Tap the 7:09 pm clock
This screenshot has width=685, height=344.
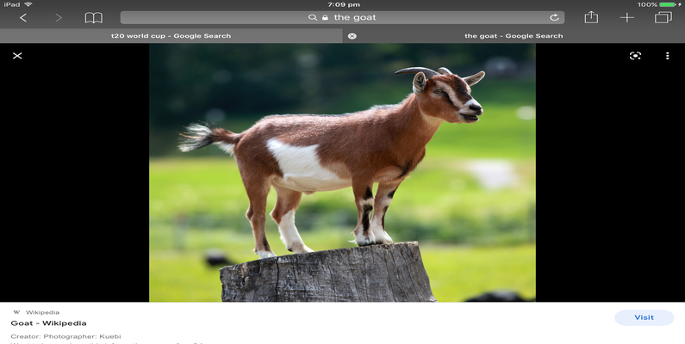[344, 4]
